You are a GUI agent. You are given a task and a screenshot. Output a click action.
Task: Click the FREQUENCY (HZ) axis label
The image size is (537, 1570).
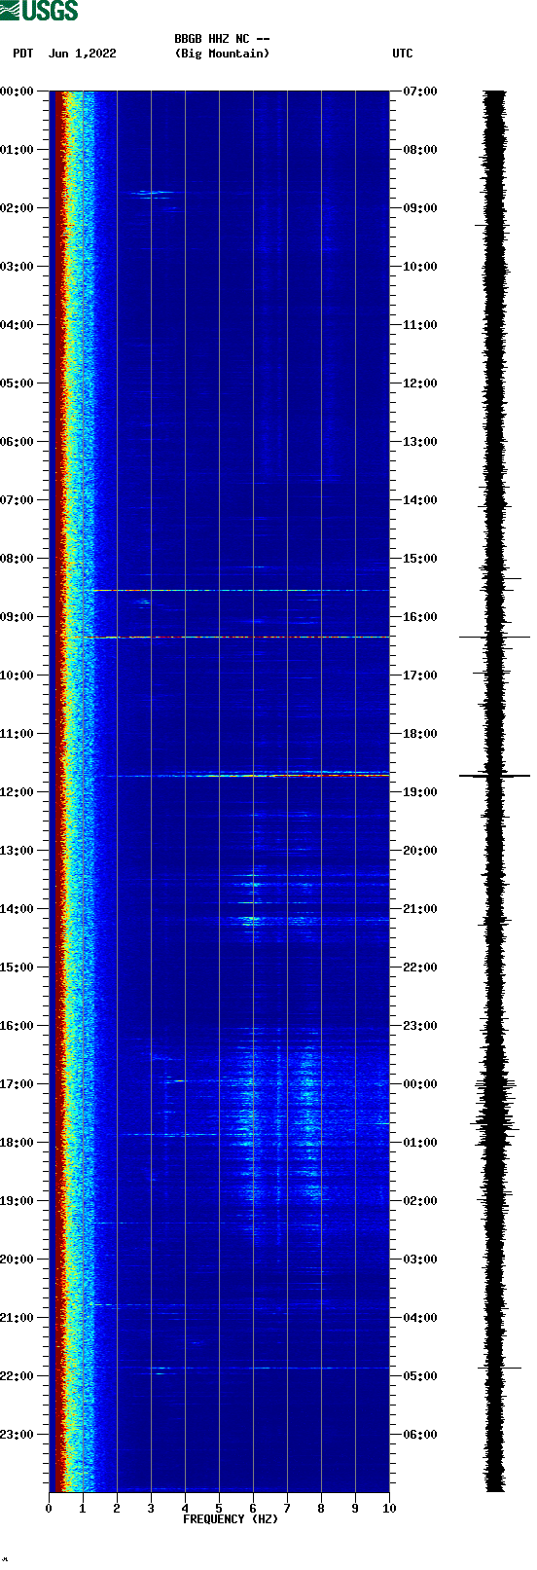tap(231, 1519)
